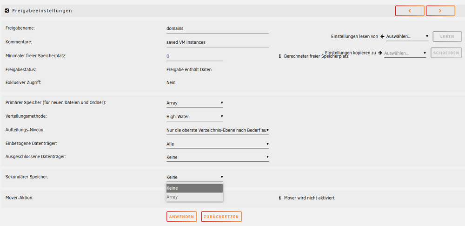The image size is (465, 226).
Task: Click the Primärer Speicher label text
Action: 56,103
